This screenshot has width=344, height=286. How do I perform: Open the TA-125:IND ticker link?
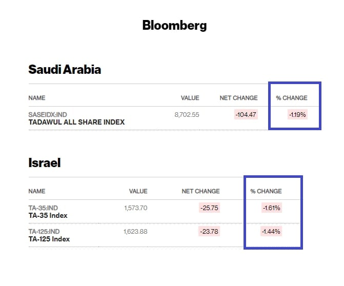tap(44, 232)
